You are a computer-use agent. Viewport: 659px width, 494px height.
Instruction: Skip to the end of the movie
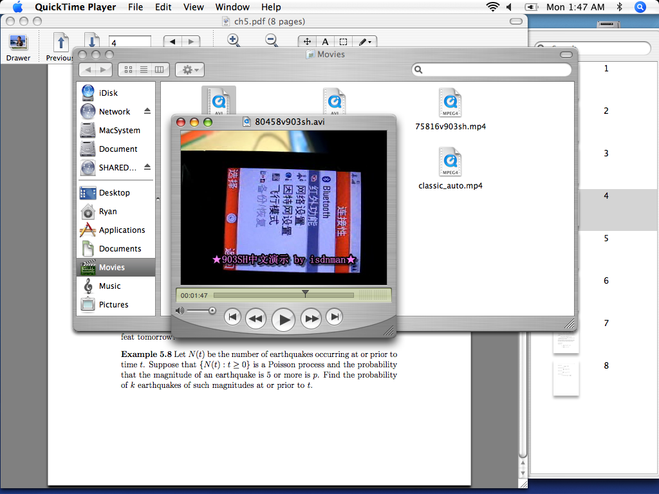tap(334, 316)
